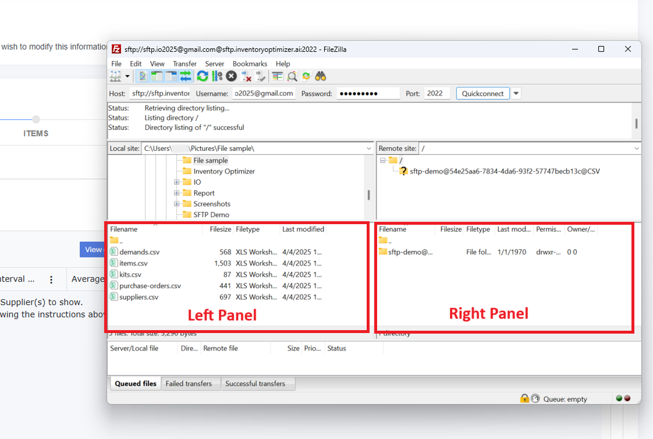653x439 pixels.
Task: Click the speed limits icon in status bar
Action: click(535, 399)
